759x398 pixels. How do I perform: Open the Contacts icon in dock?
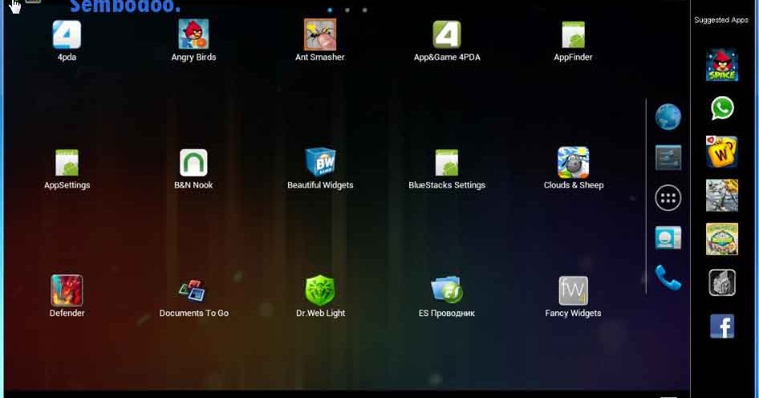tap(668, 238)
